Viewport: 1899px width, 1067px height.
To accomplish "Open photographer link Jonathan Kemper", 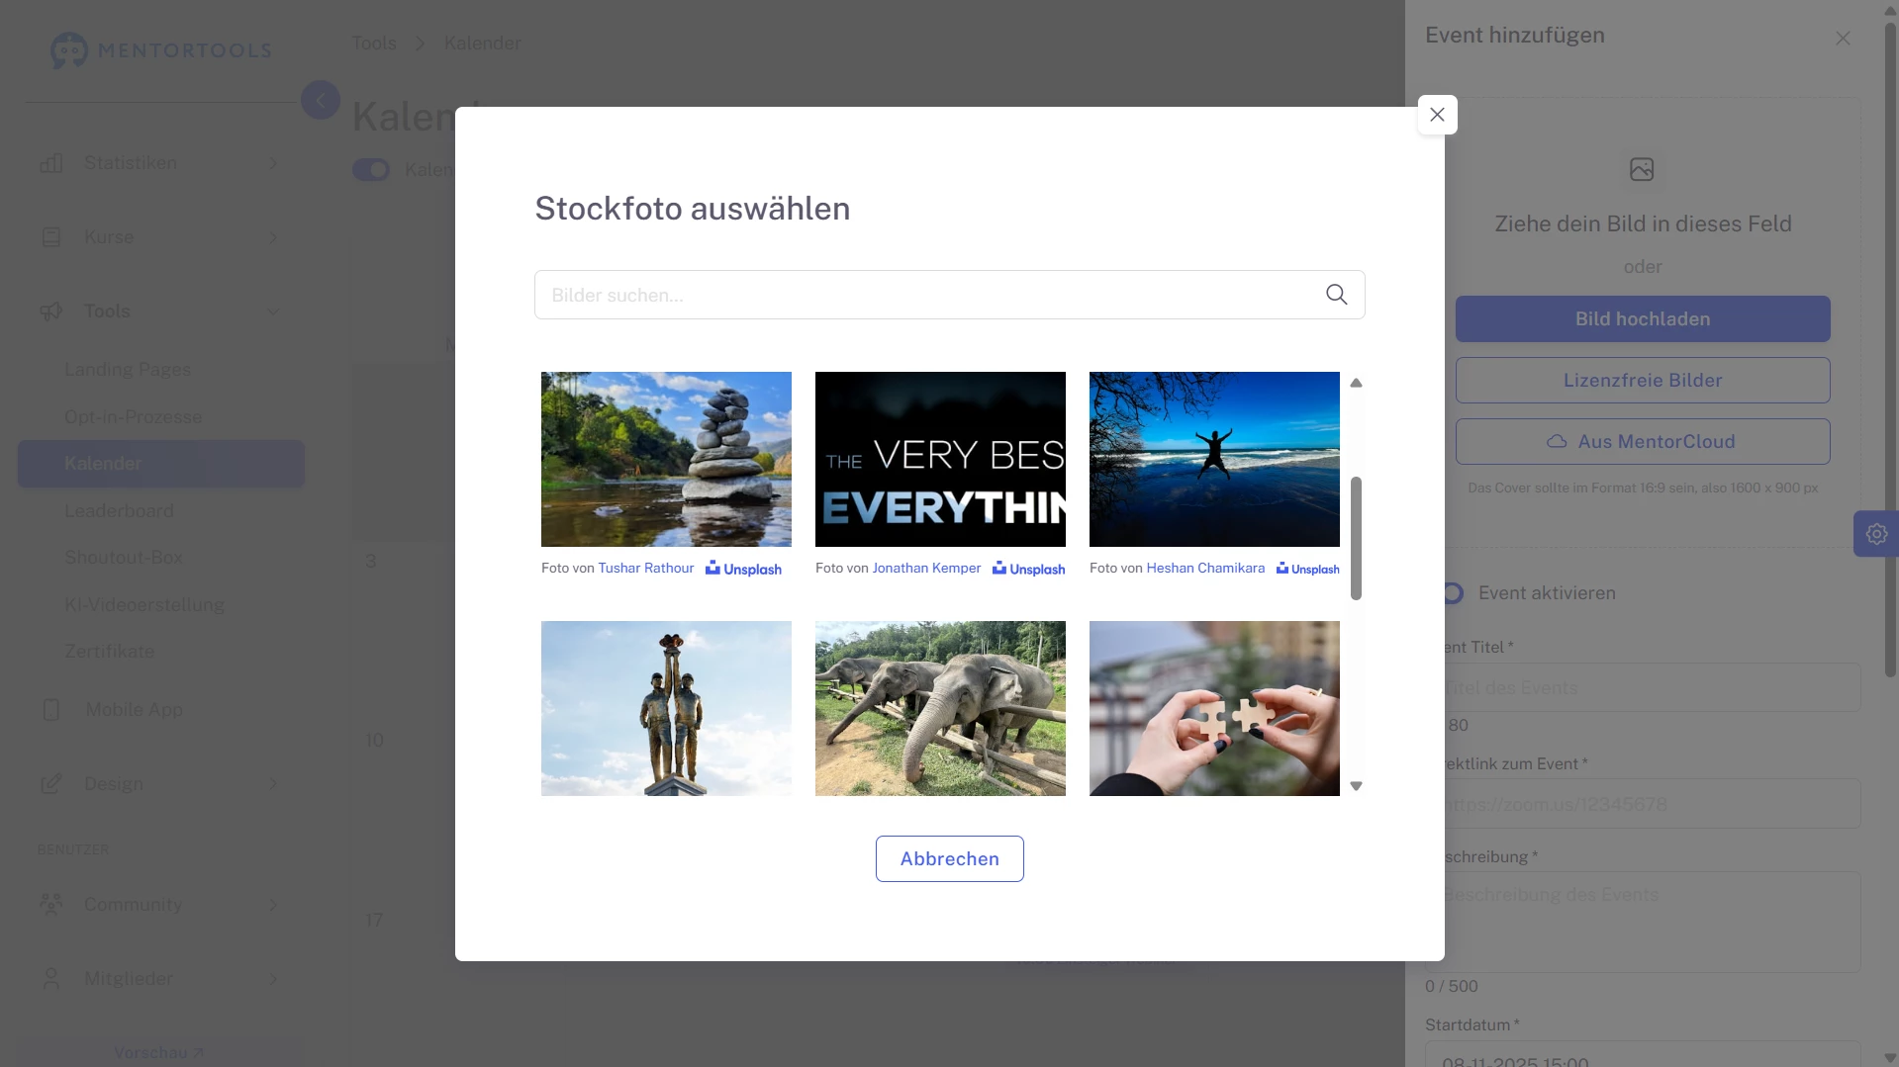I will 926,569.
